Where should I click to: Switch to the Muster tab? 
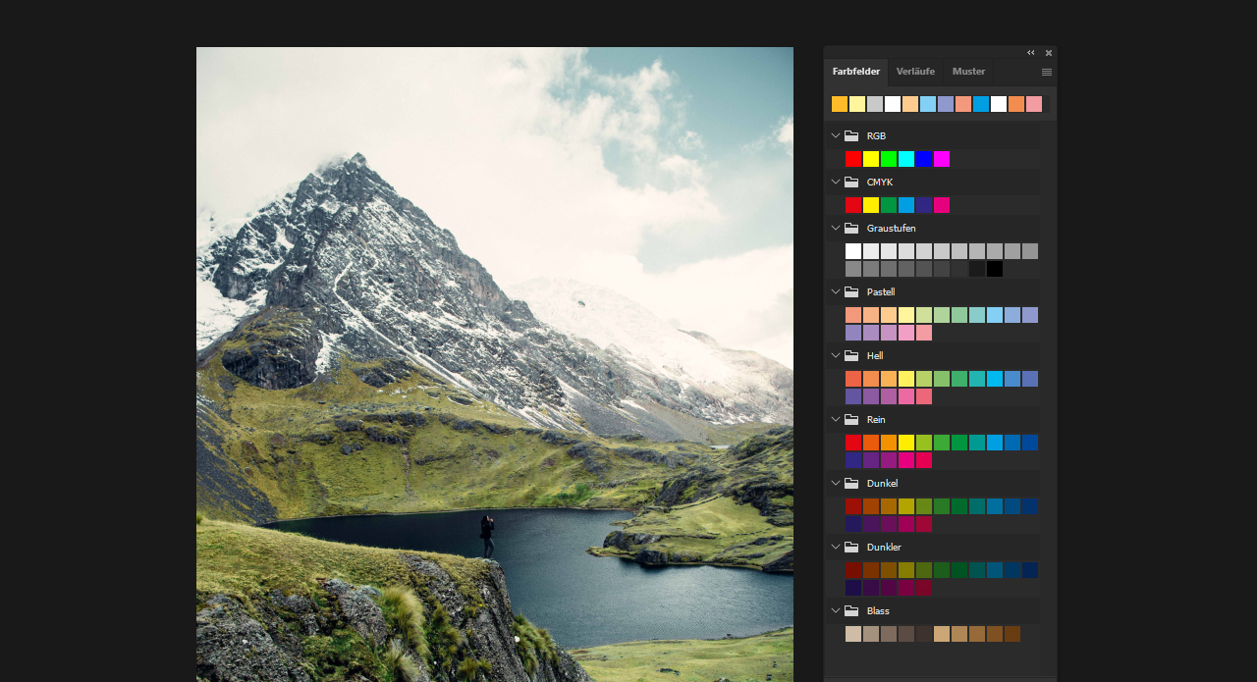[968, 72]
